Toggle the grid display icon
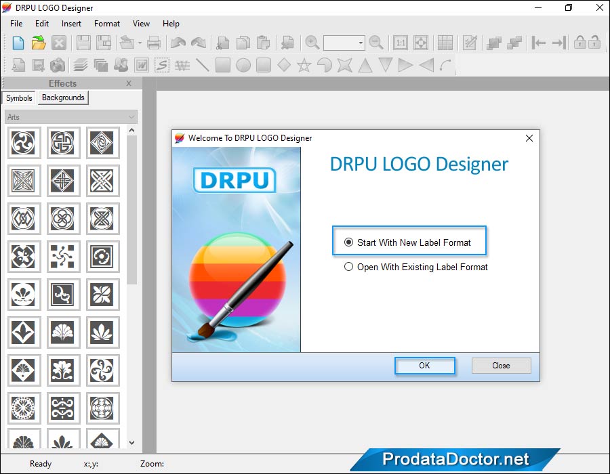 [445, 43]
